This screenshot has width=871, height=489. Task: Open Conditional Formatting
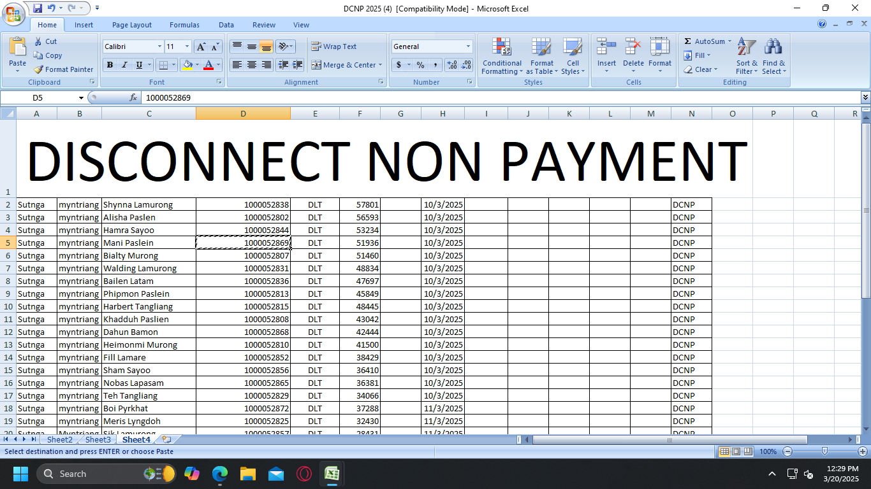502,56
